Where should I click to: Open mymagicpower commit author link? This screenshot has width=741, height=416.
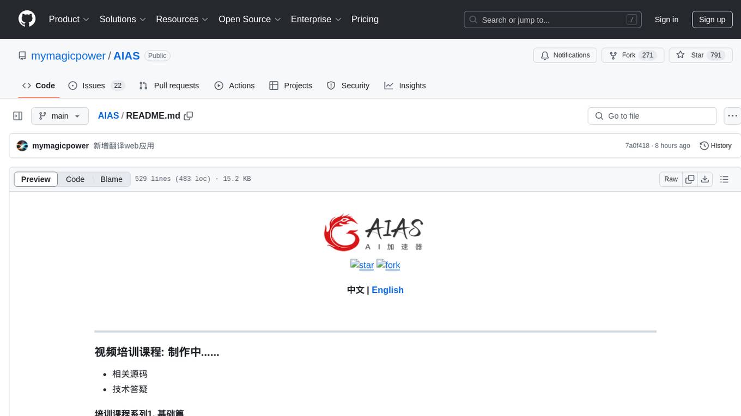click(x=60, y=146)
